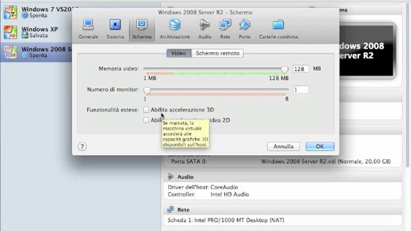411x231 pixels.
Task: Click the Numero di monitor slider handle
Action: [x=147, y=90]
